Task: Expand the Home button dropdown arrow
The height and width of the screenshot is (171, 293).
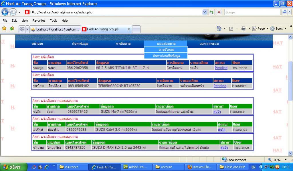Action: 225,28
